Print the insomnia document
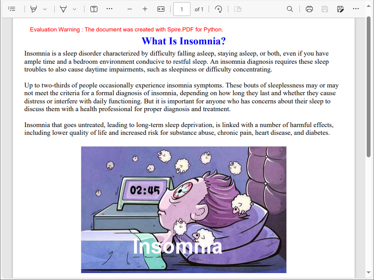The width and height of the screenshot is (374, 280). [309, 9]
